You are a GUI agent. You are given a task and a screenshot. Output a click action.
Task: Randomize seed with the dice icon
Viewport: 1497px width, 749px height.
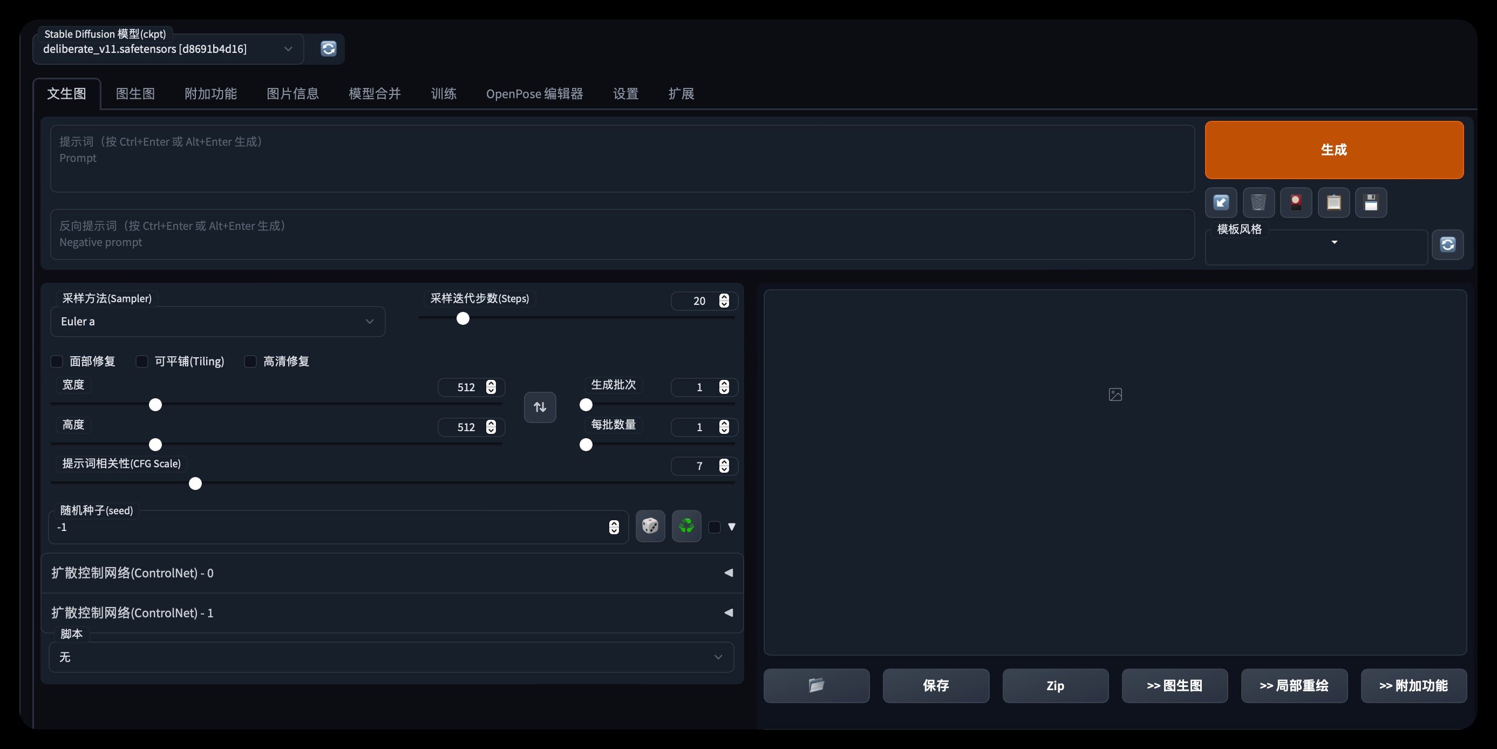pyautogui.click(x=650, y=526)
